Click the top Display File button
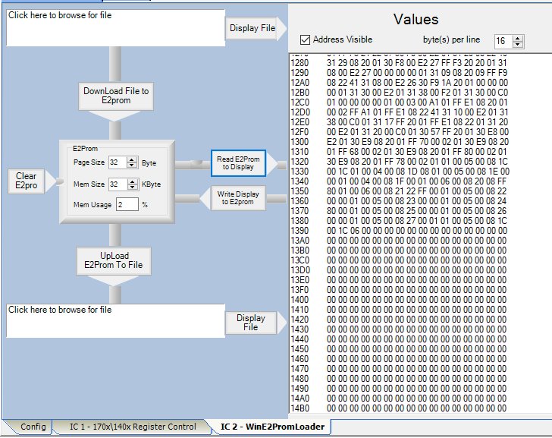 [x=252, y=28]
